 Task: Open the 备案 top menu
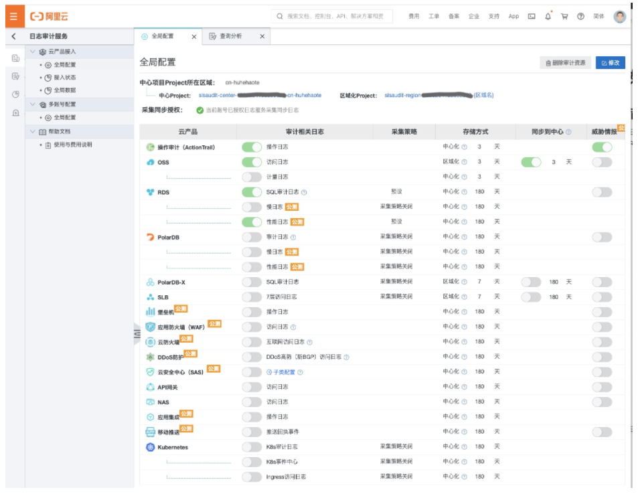(x=454, y=16)
